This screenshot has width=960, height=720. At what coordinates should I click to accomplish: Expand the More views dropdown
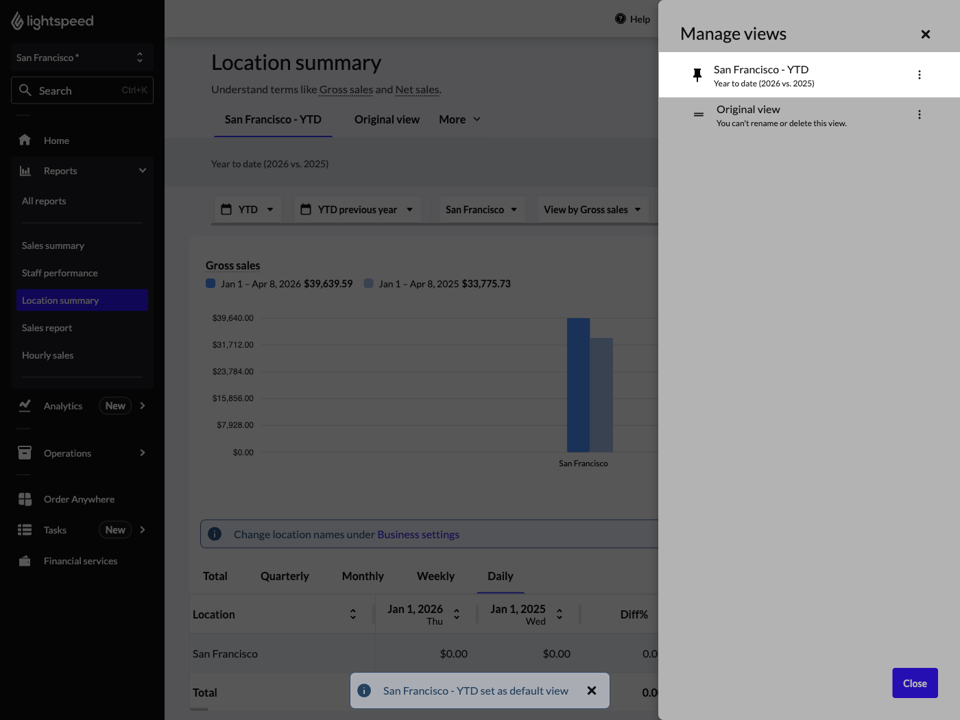459,119
